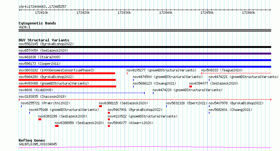Click the 172450k ruler position

[207, 13]
